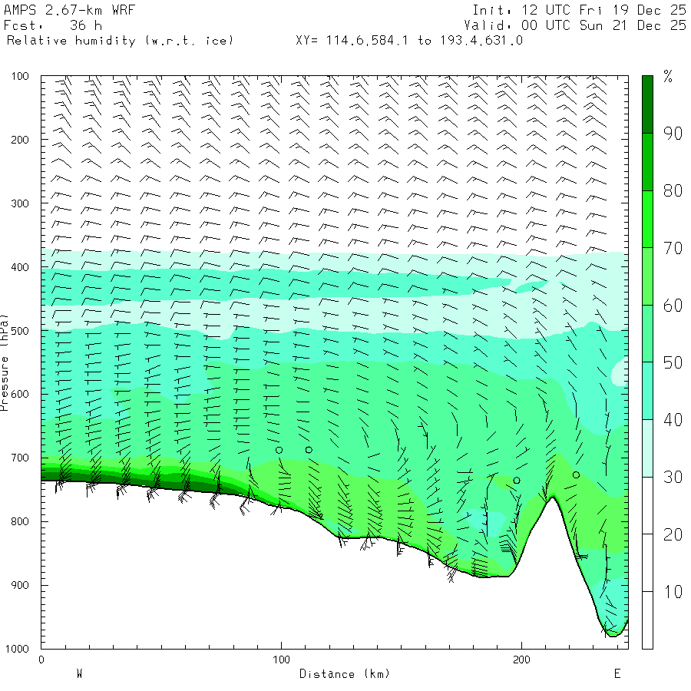Viewport: 691px width, 691px height.
Task: Click the calm-wind circle east of the mountain peak
Action: point(576,474)
